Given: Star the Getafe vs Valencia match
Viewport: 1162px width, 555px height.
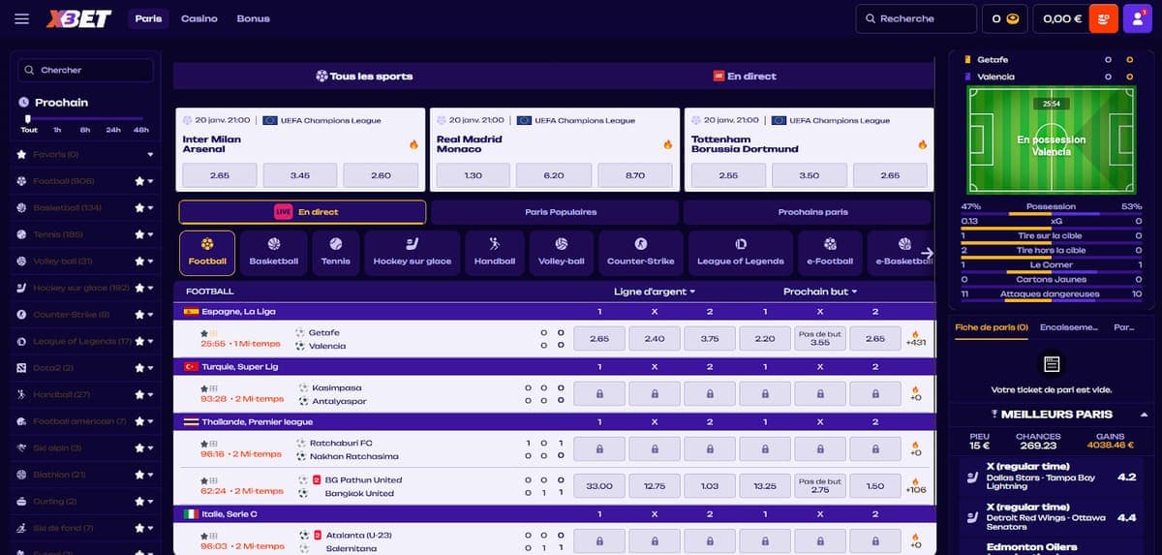Looking at the screenshot, I should (x=204, y=332).
